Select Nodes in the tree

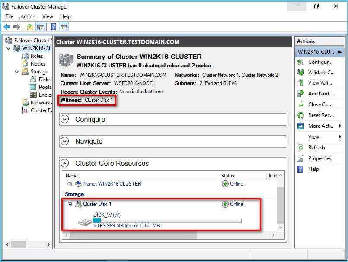click(38, 64)
